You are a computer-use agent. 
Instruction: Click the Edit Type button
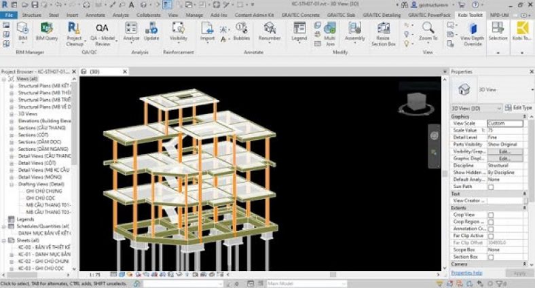coord(518,108)
